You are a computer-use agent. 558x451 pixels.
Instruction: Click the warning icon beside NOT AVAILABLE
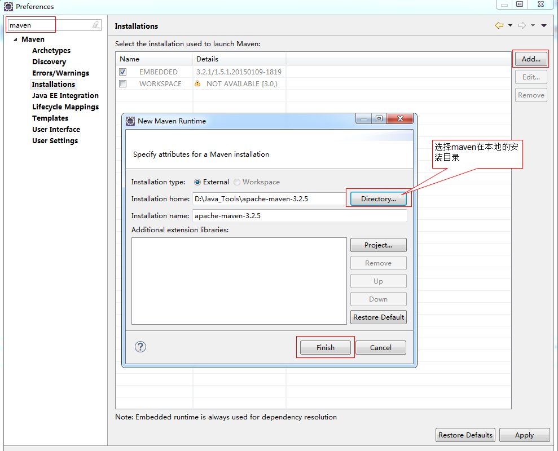[197, 83]
